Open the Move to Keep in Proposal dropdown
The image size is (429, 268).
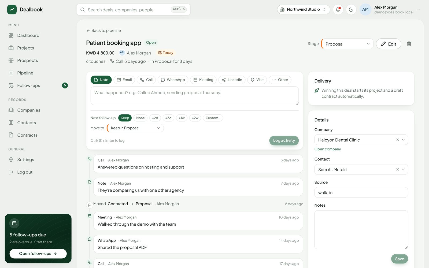135,128
